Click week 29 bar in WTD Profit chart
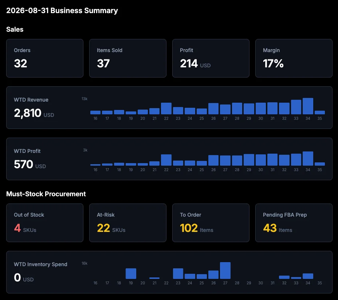338x300 pixels. pyautogui.click(x=249, y=160)
